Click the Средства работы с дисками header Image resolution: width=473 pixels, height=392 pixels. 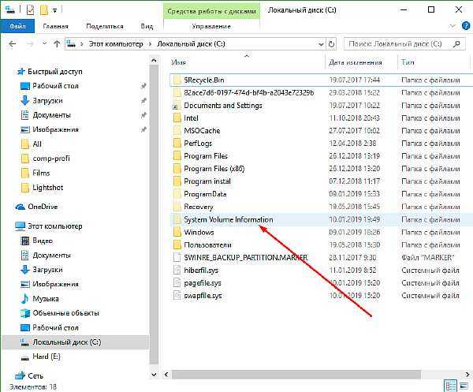point(211,12)
